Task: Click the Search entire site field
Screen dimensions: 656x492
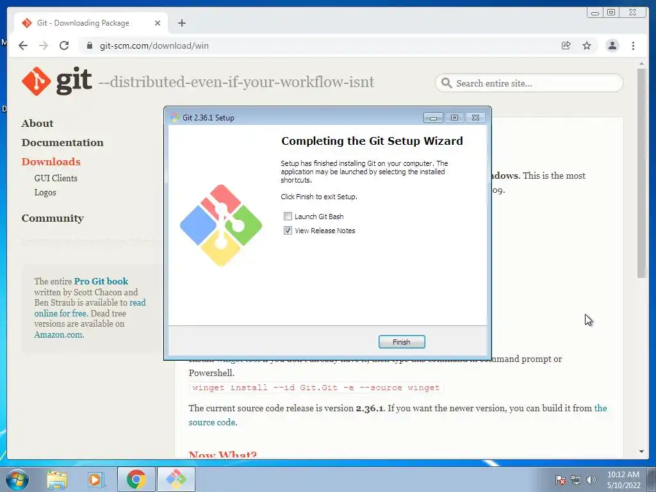Action: 529,83
